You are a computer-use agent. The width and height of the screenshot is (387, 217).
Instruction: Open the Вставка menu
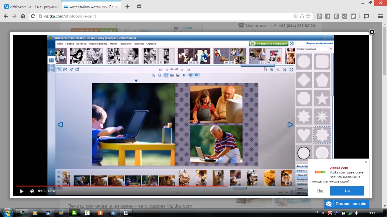point(81,44)
